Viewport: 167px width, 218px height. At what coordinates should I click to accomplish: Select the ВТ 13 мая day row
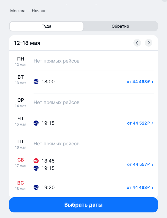21,80
